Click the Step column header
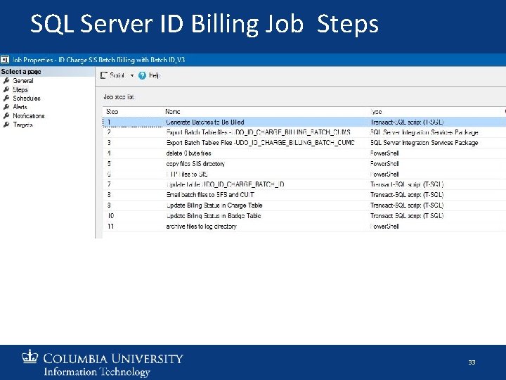This screenshot has height=380, width=506. pyautogui.click(x=112, y=111)
